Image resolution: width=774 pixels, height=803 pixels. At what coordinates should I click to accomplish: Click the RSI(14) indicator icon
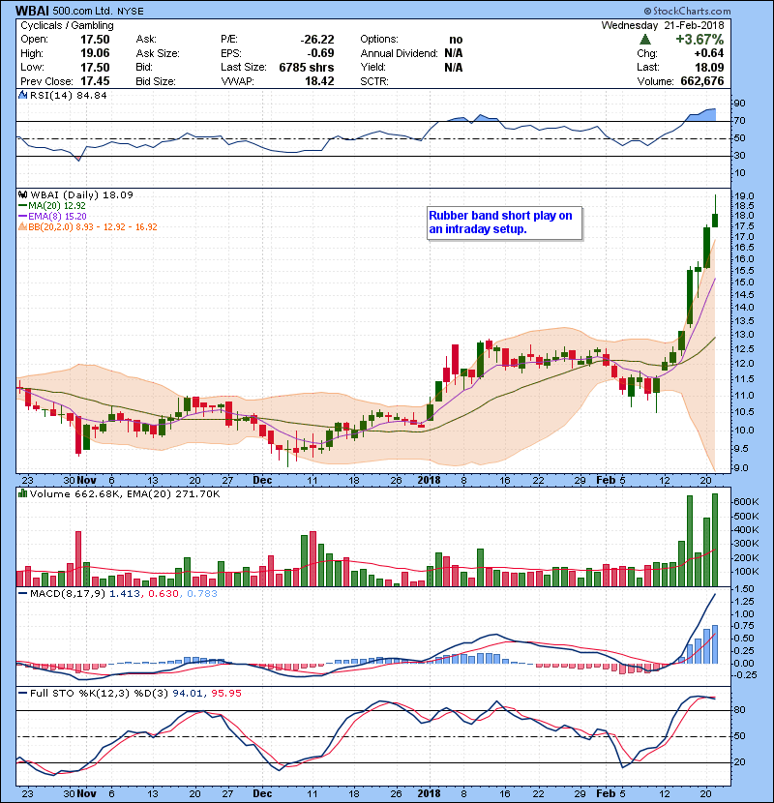coord(22,95)
